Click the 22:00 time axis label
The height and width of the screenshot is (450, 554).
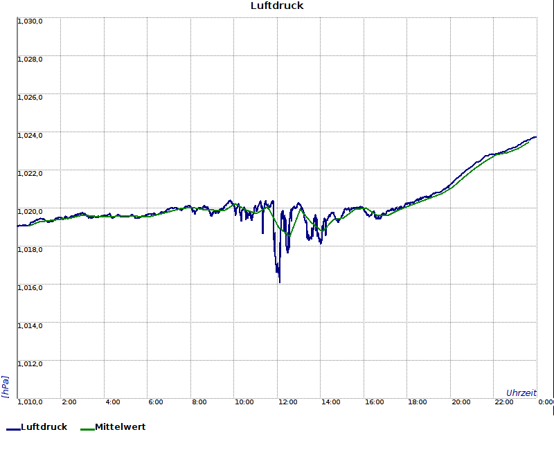click(504, 402)
